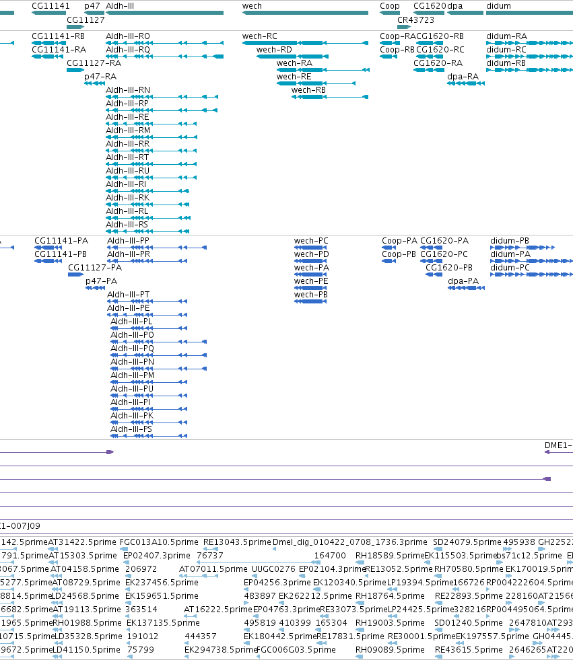Click EST RH19003.5prime
573x660 pixels.
(x=390, y=623)
